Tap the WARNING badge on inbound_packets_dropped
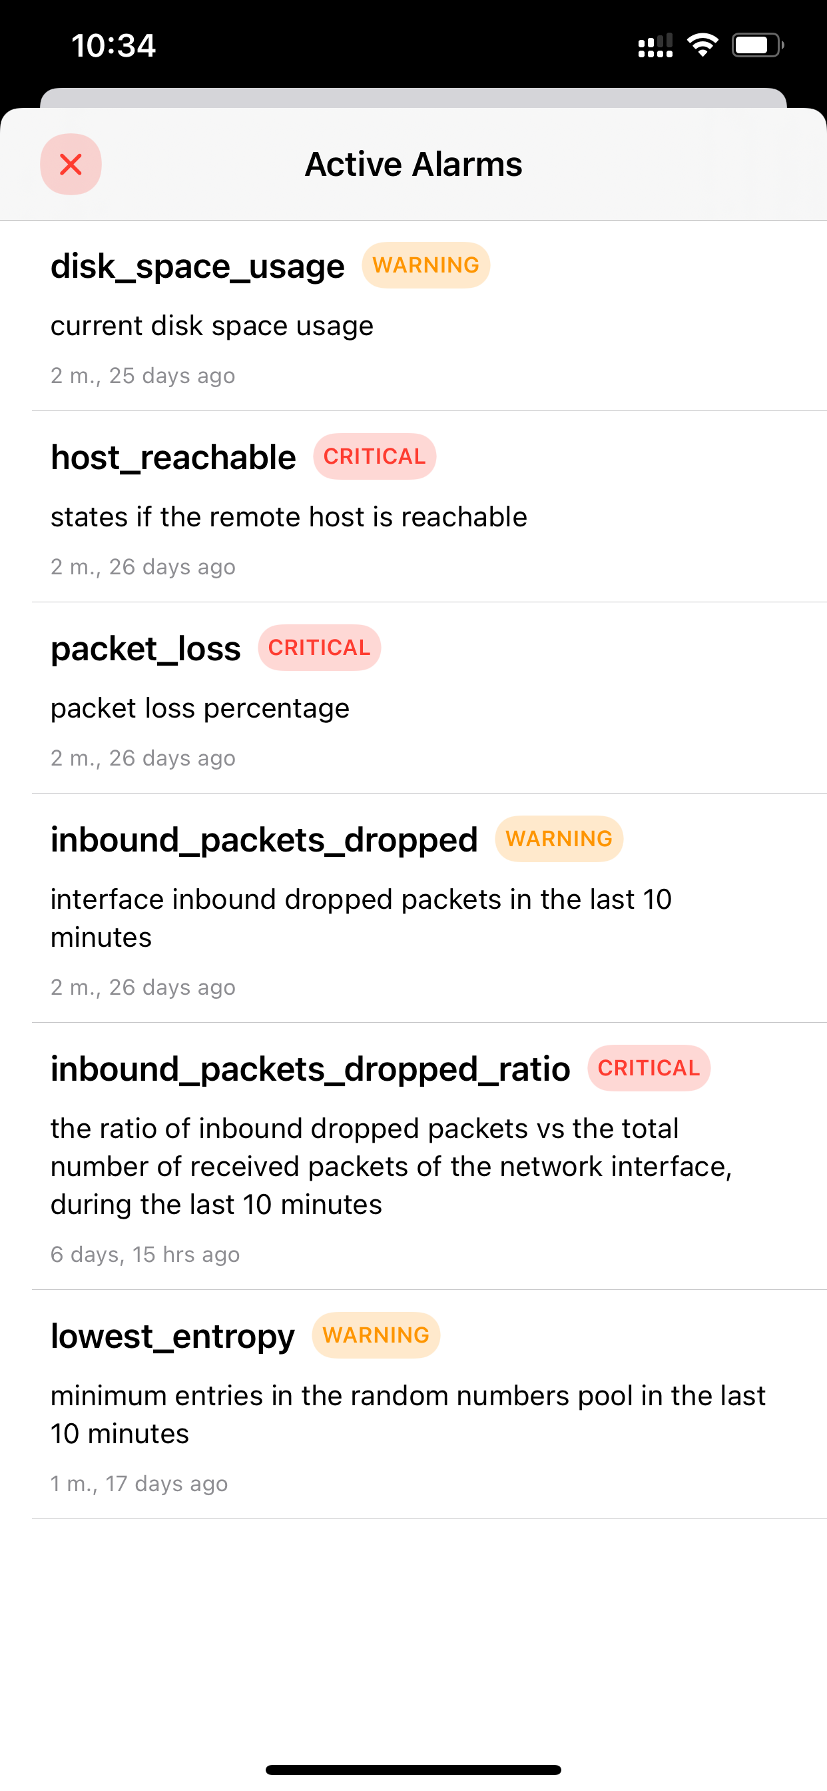 559,838
